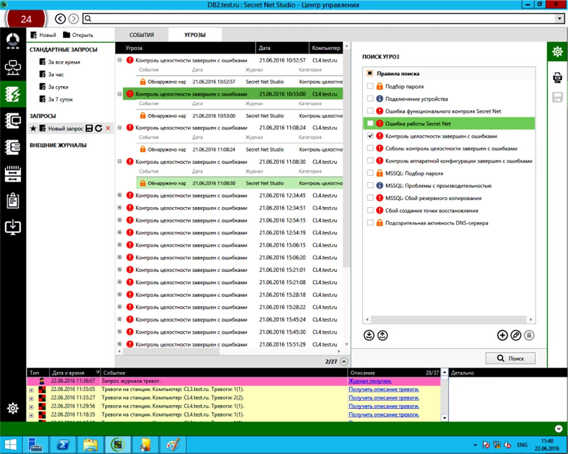
Task: Collapse the 2/27 counter chevron
Action: 344,362
